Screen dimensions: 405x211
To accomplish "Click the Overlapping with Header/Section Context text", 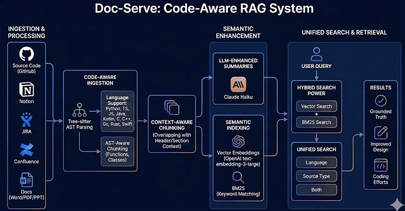I will tap(172, 141).
